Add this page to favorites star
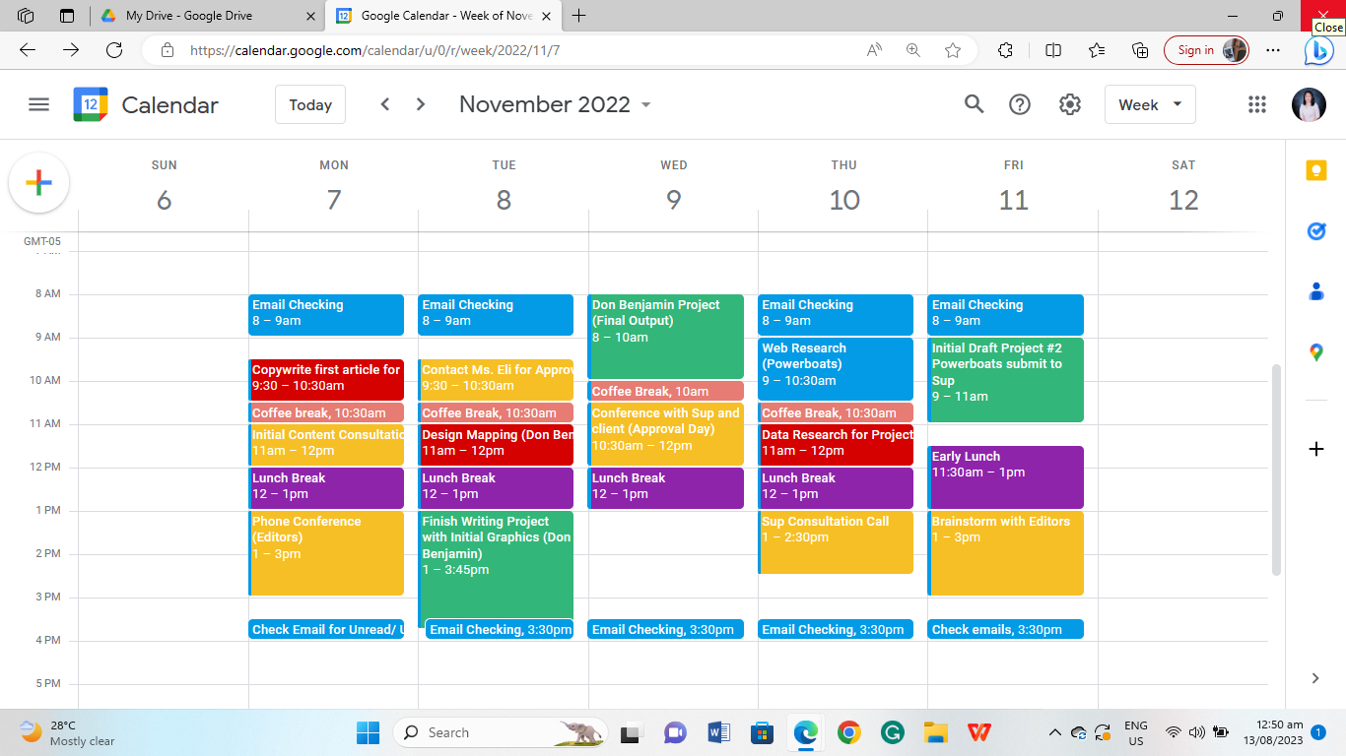The width and height of the screenshot is (1346, 756). click(952, 50)
